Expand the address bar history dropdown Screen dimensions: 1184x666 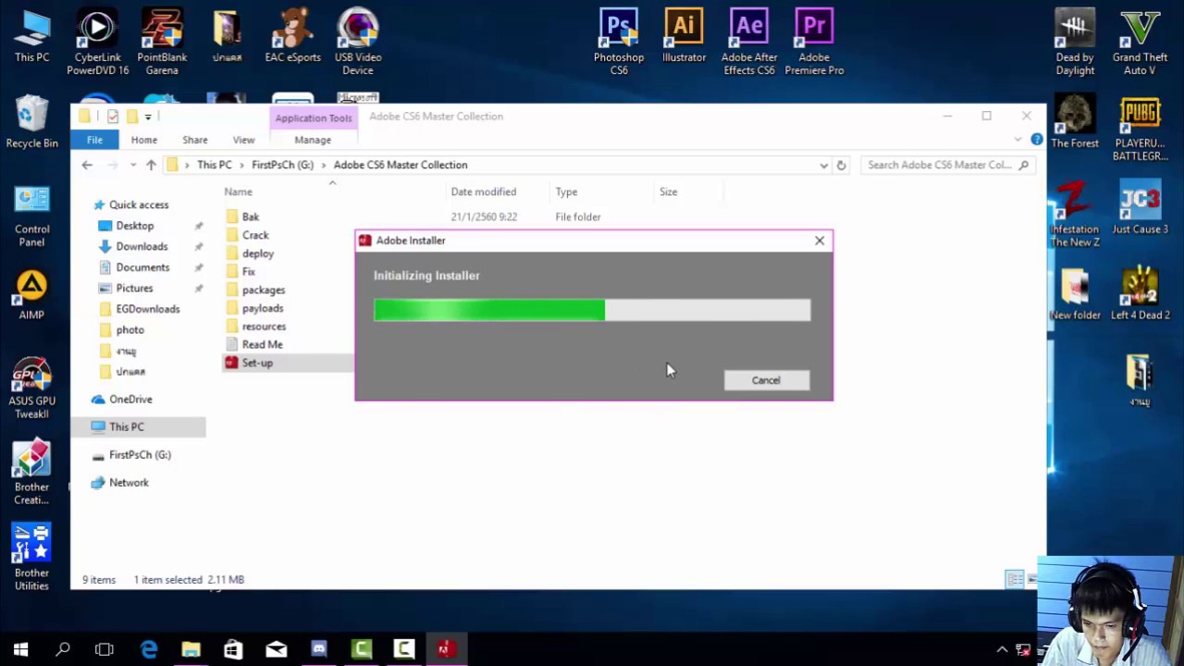pyautogui.click(x=823, y=165)
